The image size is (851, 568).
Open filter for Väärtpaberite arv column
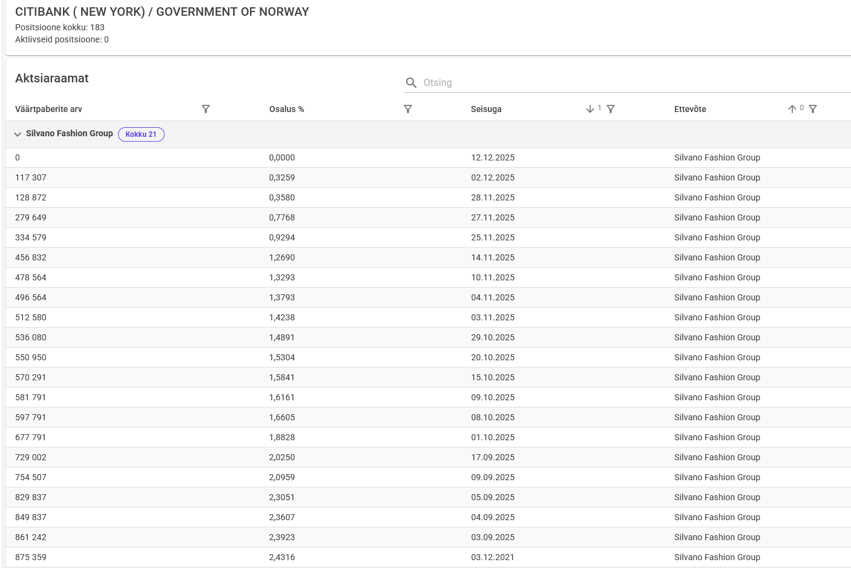[x=206, y=109]
